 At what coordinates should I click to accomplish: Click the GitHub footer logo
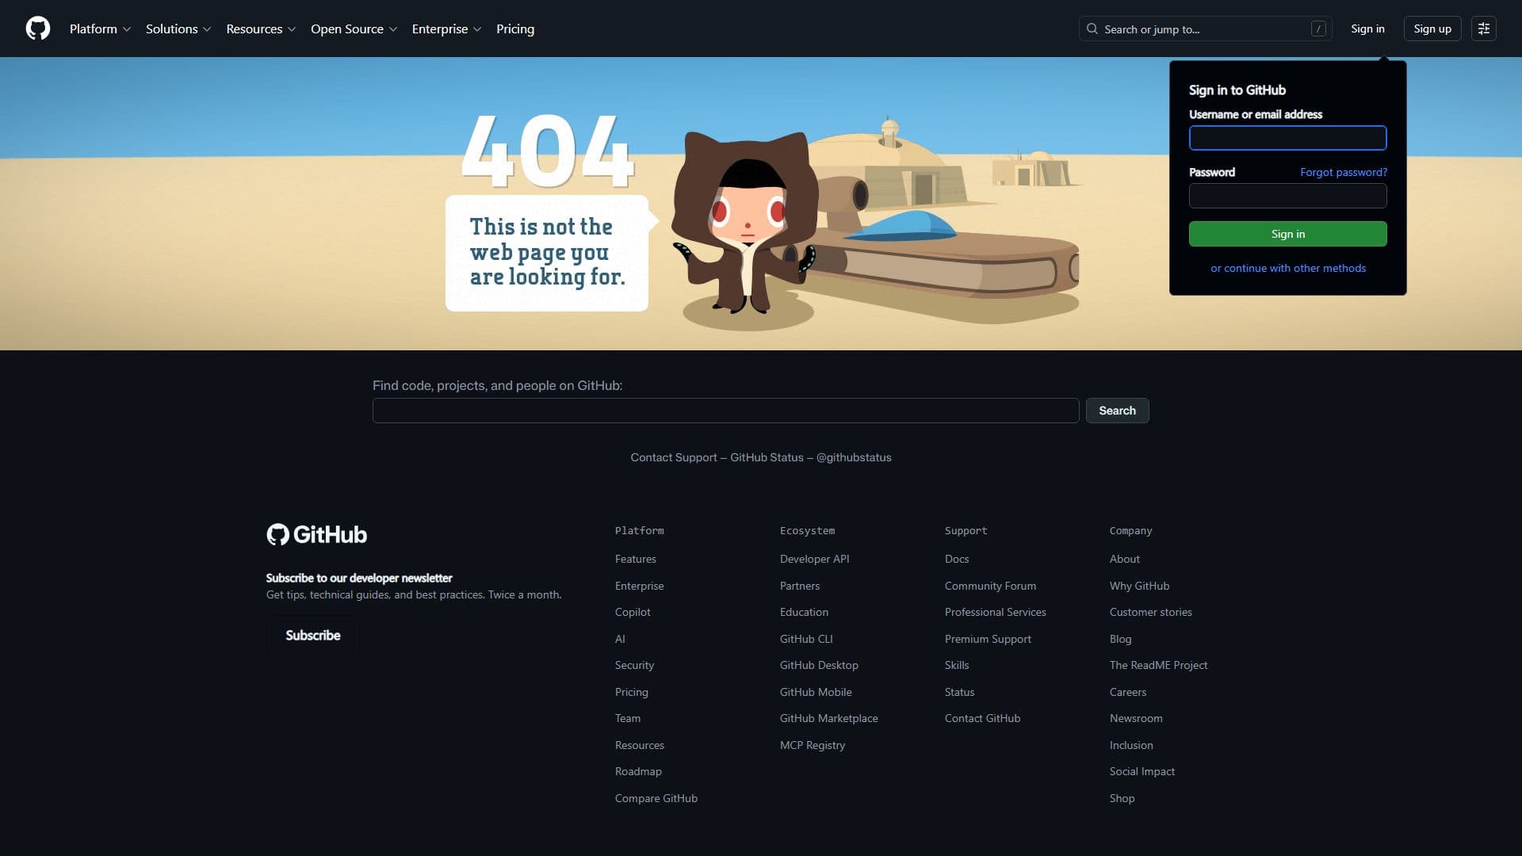coord(316,534)
